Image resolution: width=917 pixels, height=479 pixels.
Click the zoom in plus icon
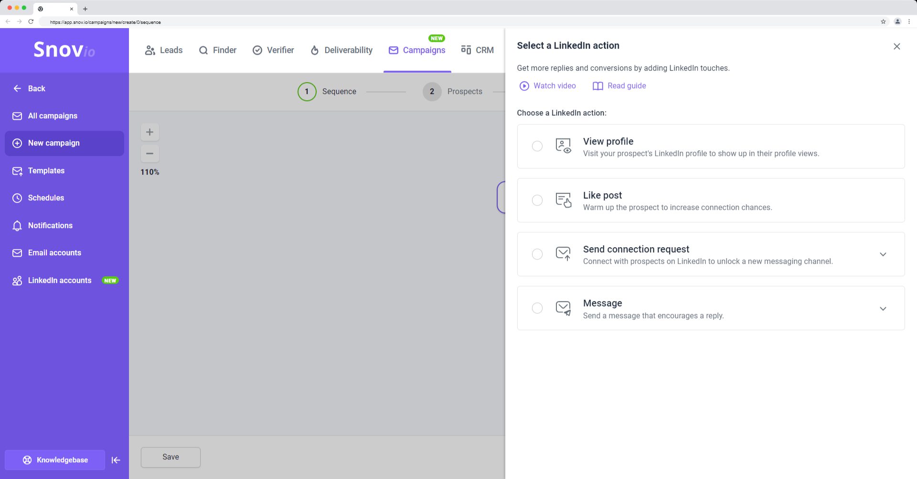149,132
